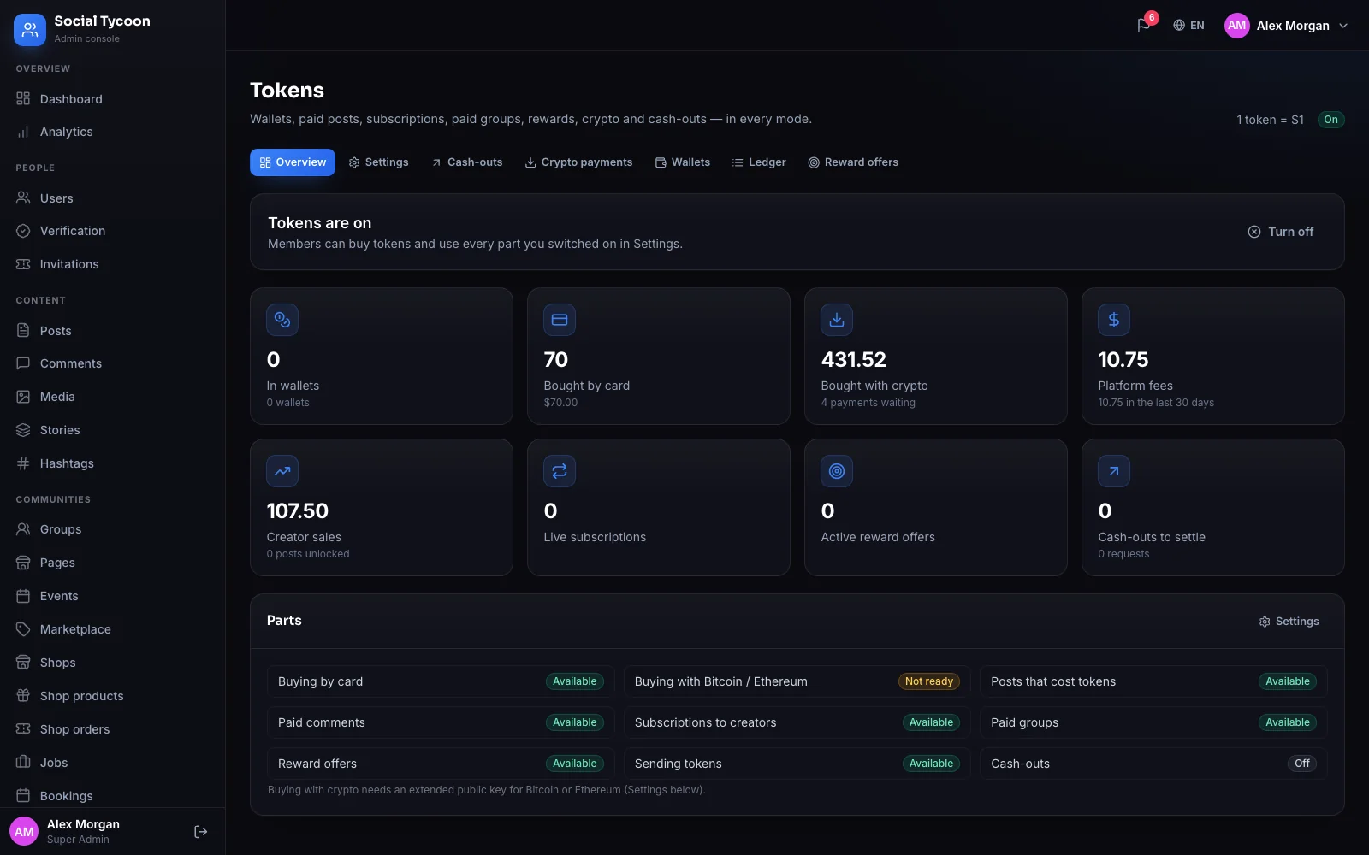Turn off tokens with Turn off button
Viewport: 1369px width, 855px height.
tap(1281, 232)
